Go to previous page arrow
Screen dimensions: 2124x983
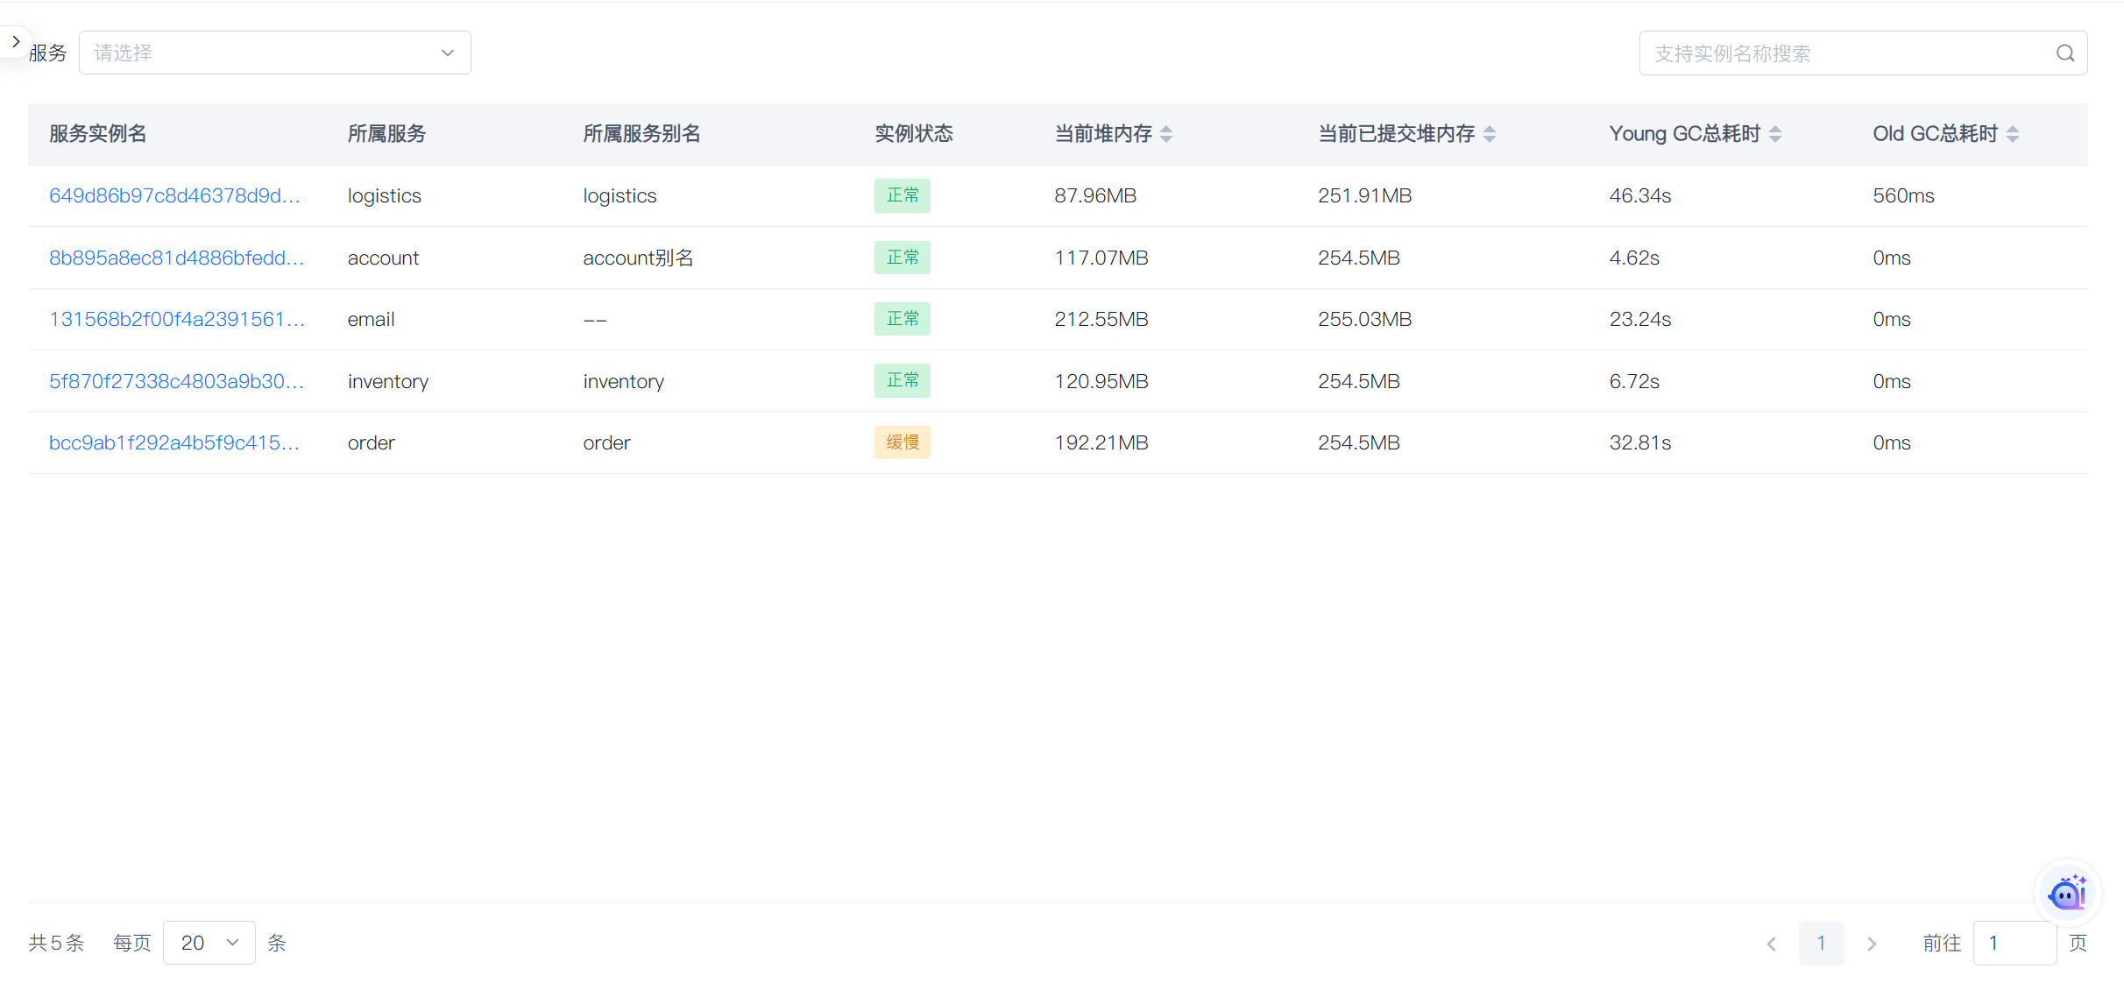click(x=1771, y=944)
